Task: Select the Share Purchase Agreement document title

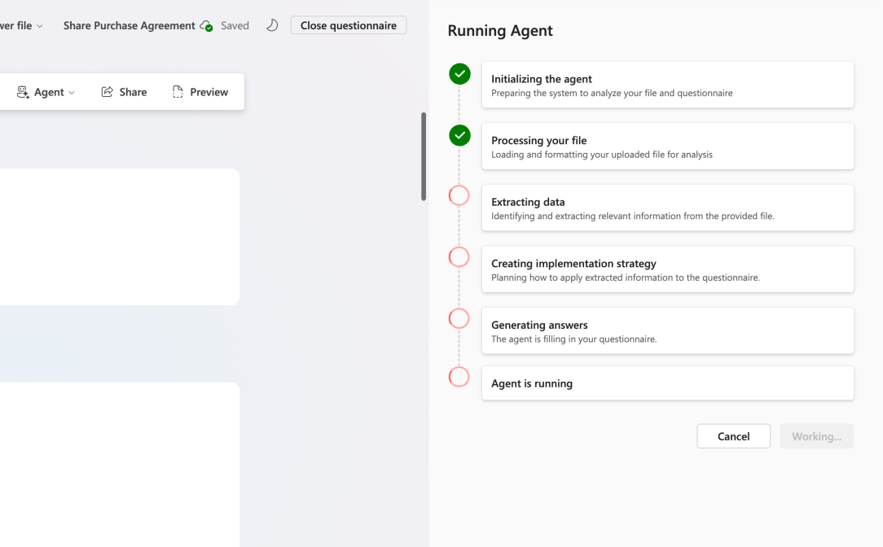Action: pos(129,26)
